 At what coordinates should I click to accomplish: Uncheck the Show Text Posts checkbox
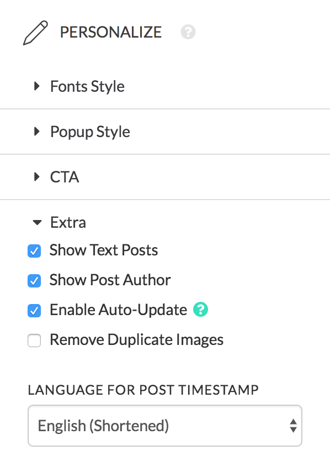pos(34,251)
